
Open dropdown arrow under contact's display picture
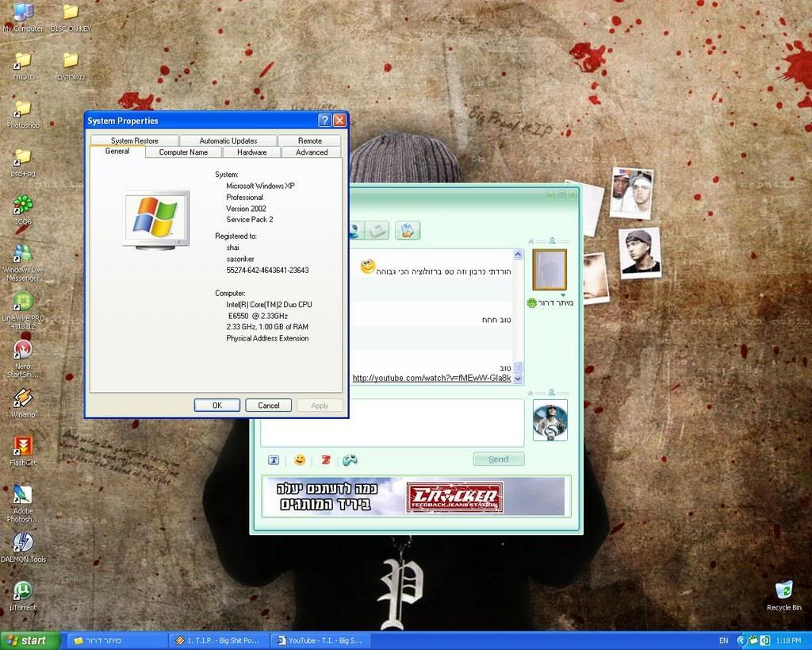coord(564,294)
